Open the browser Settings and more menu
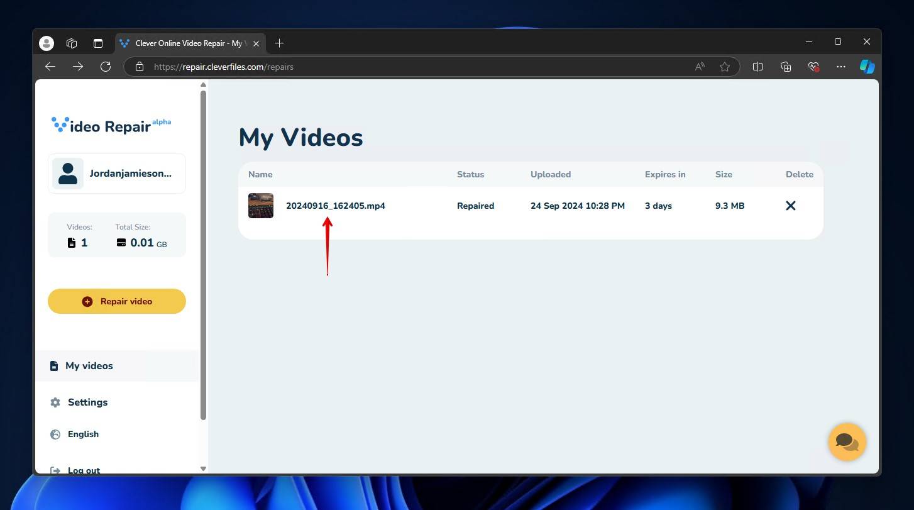 click(841, 67)
